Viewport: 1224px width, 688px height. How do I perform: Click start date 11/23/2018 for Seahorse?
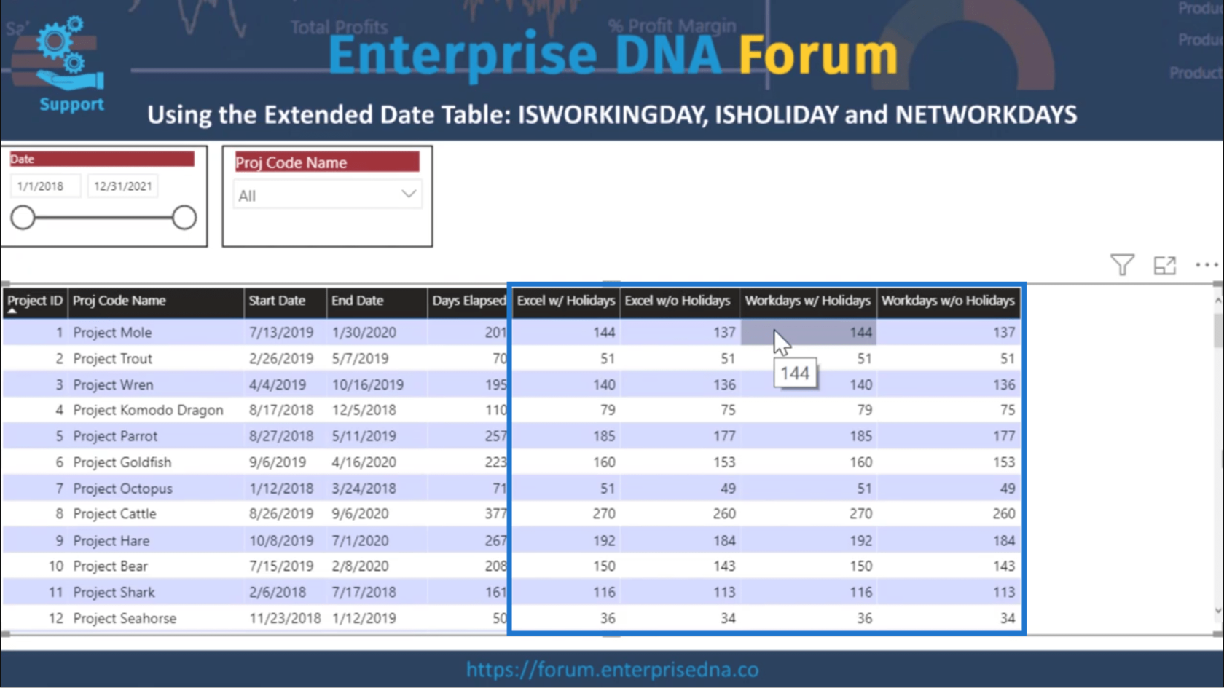click(285, 619)
